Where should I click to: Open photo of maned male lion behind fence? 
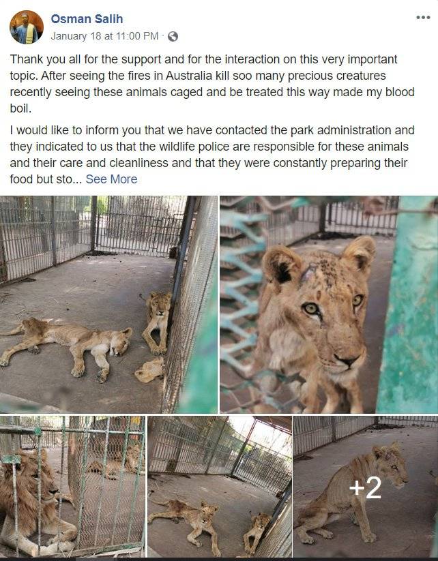[x=72, y=486]
